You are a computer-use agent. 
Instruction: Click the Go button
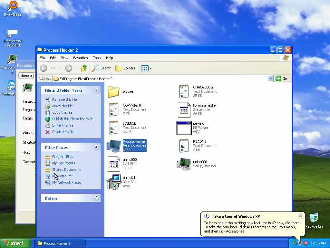[x=281, y=78]
